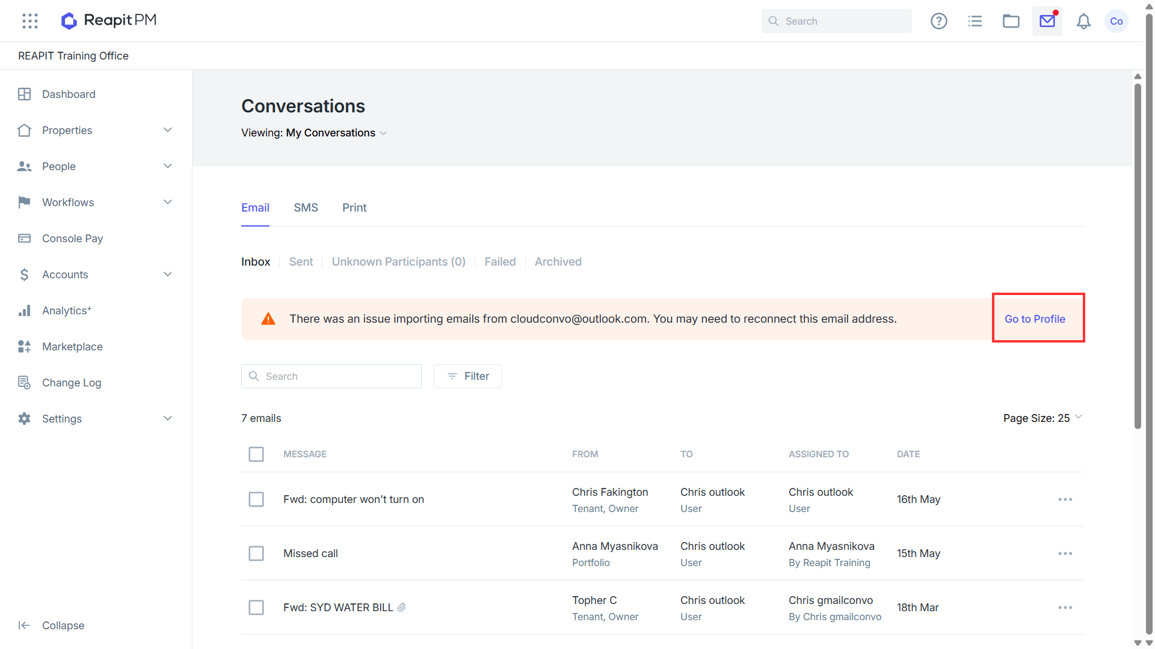Switch to the SMS tab
Image resolution: width=1155 pixels, height=649 pixels.
(x=306, y=208)
